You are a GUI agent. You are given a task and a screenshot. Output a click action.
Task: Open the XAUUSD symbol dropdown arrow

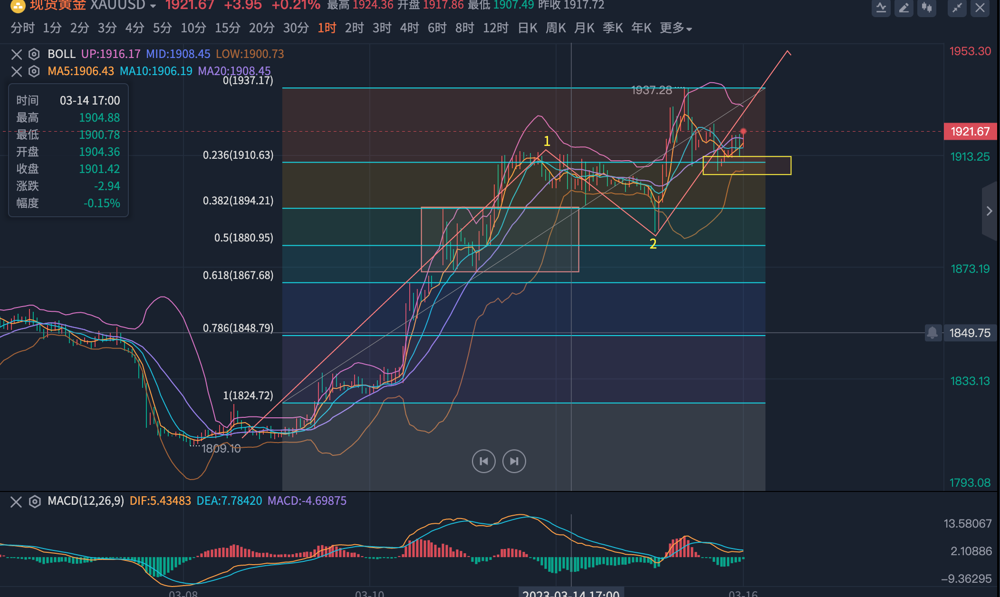click(x=153, y=6)
